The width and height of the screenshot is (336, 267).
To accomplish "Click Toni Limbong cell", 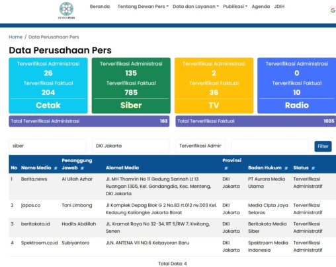I will click(77, 206).
